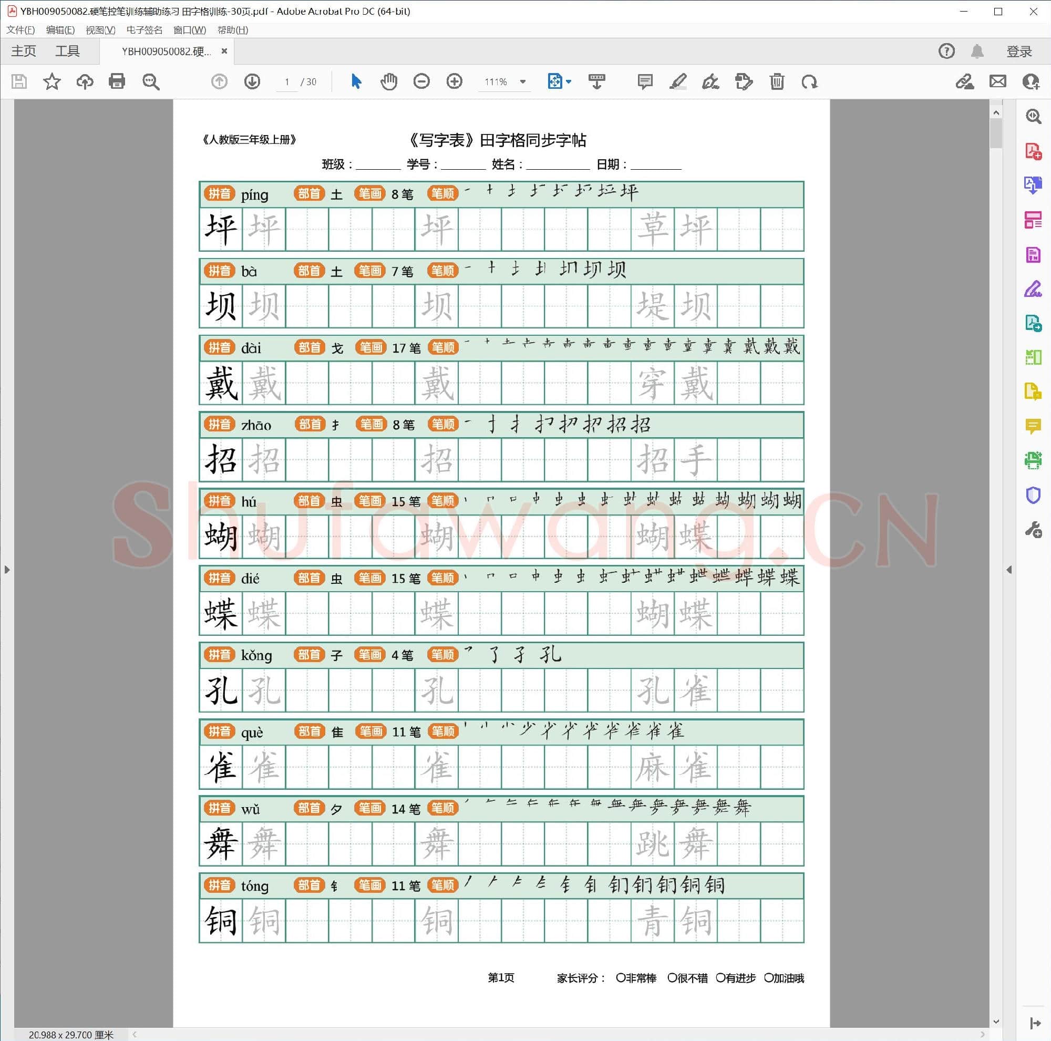
Task: Select the Highlight text pen tool
Action: pos(678,81)
